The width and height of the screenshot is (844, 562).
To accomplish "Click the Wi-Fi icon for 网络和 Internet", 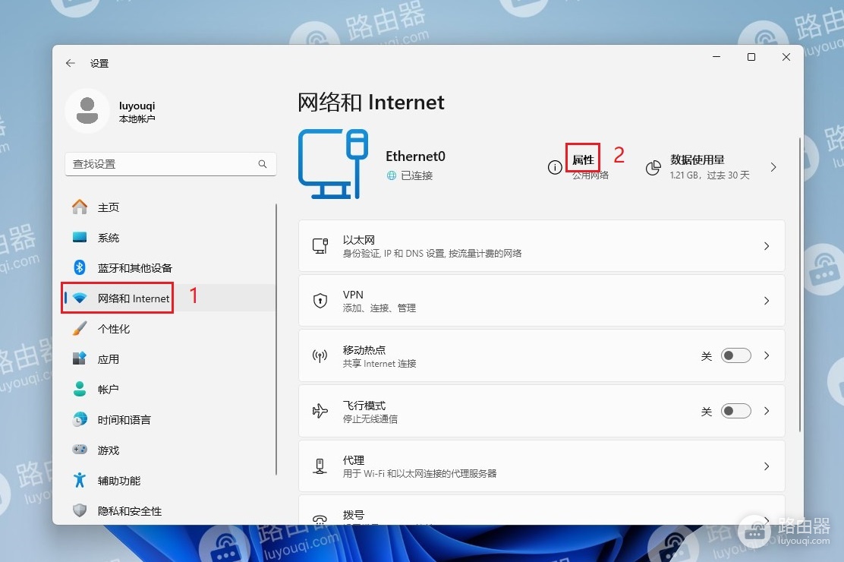I will click(80, 298).
